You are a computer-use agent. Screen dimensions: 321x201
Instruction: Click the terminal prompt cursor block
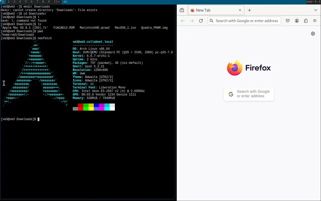click(38, 119)
